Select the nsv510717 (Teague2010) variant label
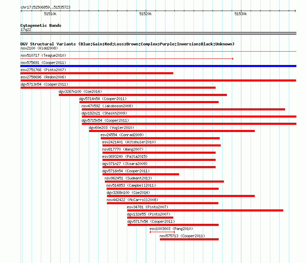Viewport: 306px width, 263px height. tap(43, 55)
